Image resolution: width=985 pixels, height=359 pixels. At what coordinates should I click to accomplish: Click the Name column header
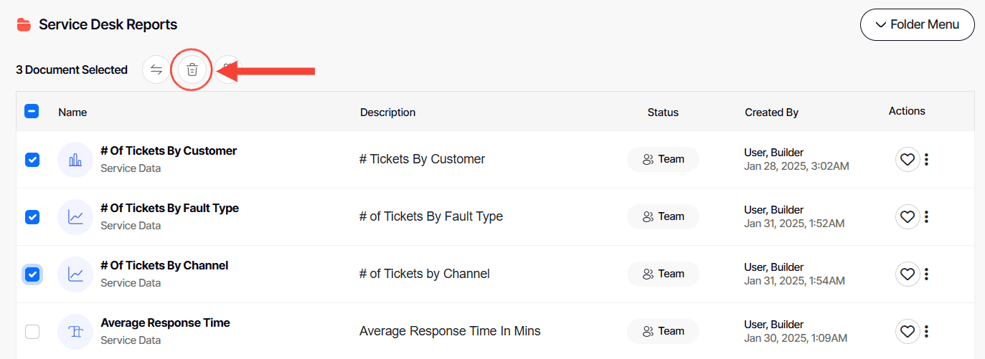point(72,113)
